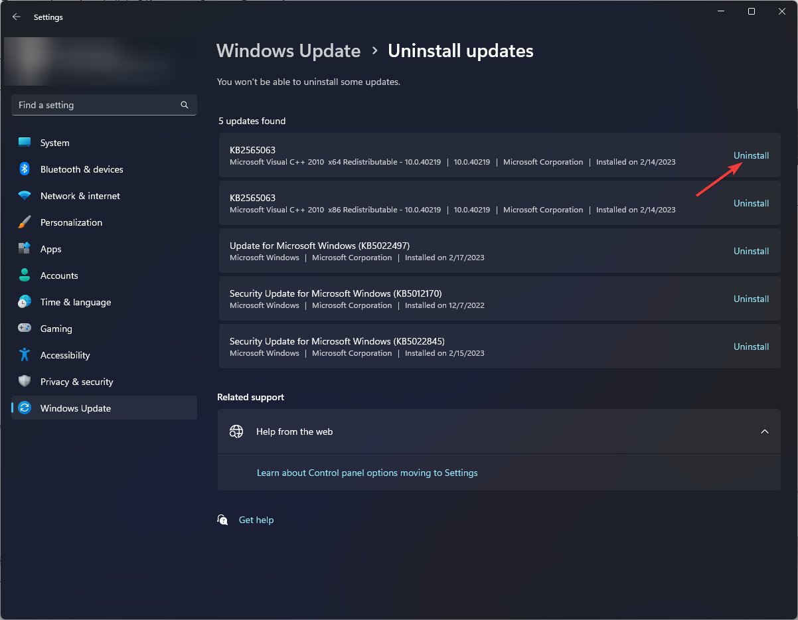Click the Bluetooth icon in sidebar
This screenshot has height=620, width=798.
click(25, 169)
